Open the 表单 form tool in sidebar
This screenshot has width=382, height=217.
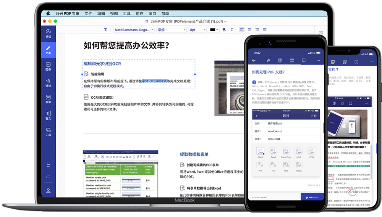point(48,99)
